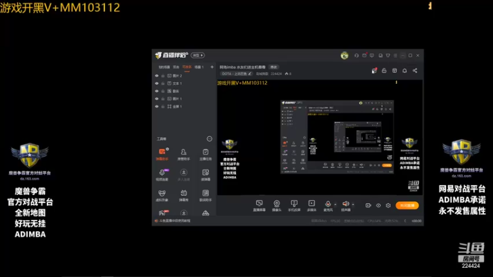Open settings gear beside 关闭直播
This screenshot has width=493, height=277.
point(388,206)
